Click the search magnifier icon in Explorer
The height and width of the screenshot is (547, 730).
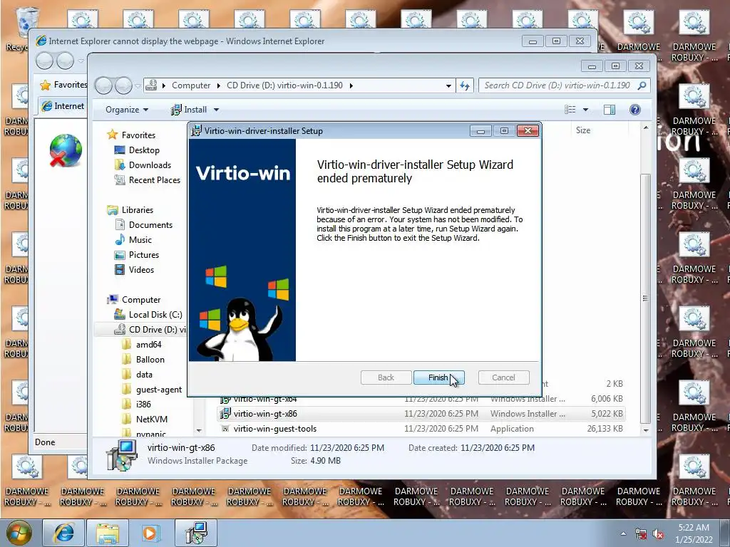[x=642, y=85]
